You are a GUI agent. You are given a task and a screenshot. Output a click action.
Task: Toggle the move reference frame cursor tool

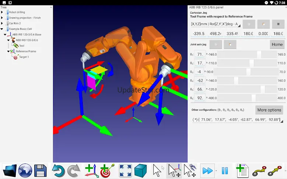[x=174, y=171]
